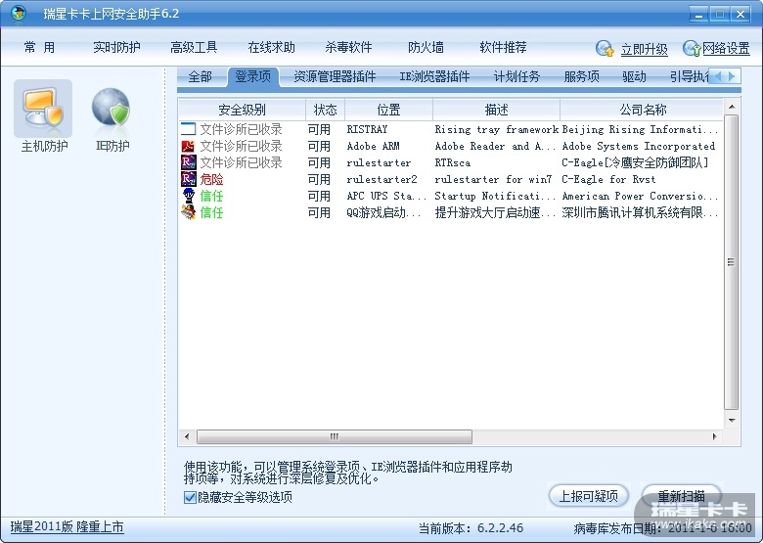The height and width of the screenshot is (543, 763).
Task: Select the APC UPS Status row icon
Action: click(x=189, y=196)
